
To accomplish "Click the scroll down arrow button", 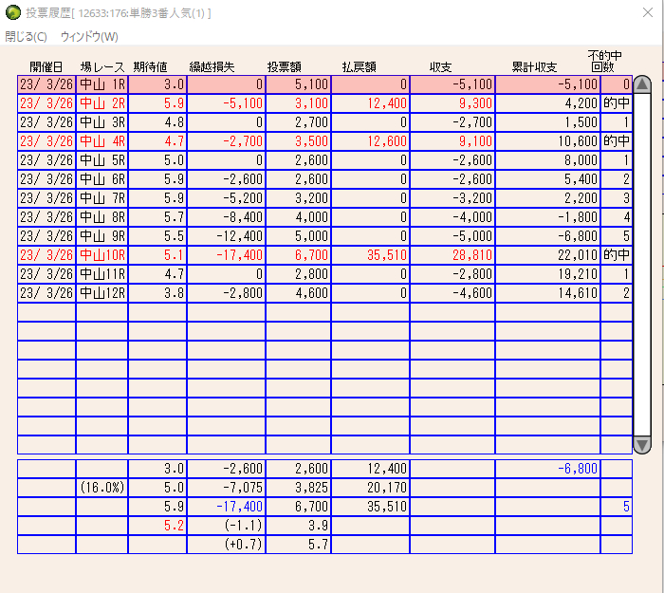I will [642, 445].
